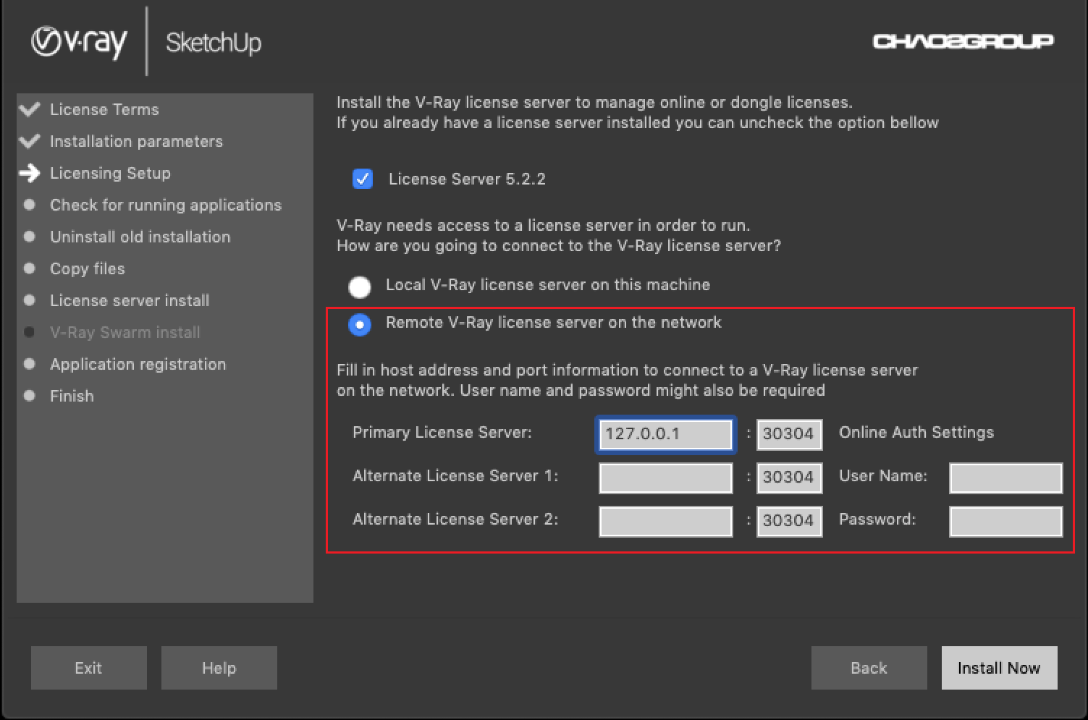Focus the Alternate License Server 2 address field
This screenshot has height=720, width=1088.
665,522
